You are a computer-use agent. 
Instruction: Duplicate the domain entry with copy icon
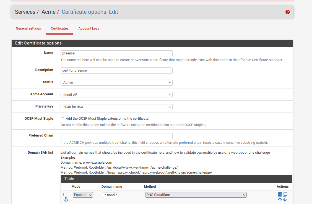coord(285,195)
